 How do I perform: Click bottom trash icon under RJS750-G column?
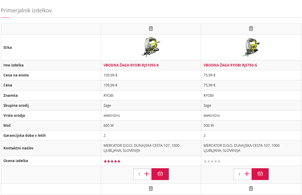(251, 189)
